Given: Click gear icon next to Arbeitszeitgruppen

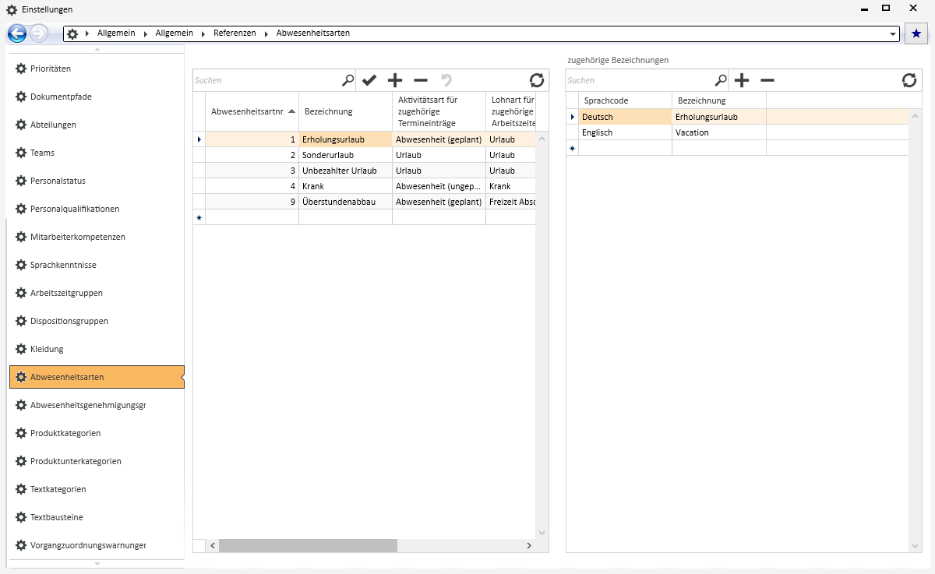Looking at the screenshot, I should 21,293.
